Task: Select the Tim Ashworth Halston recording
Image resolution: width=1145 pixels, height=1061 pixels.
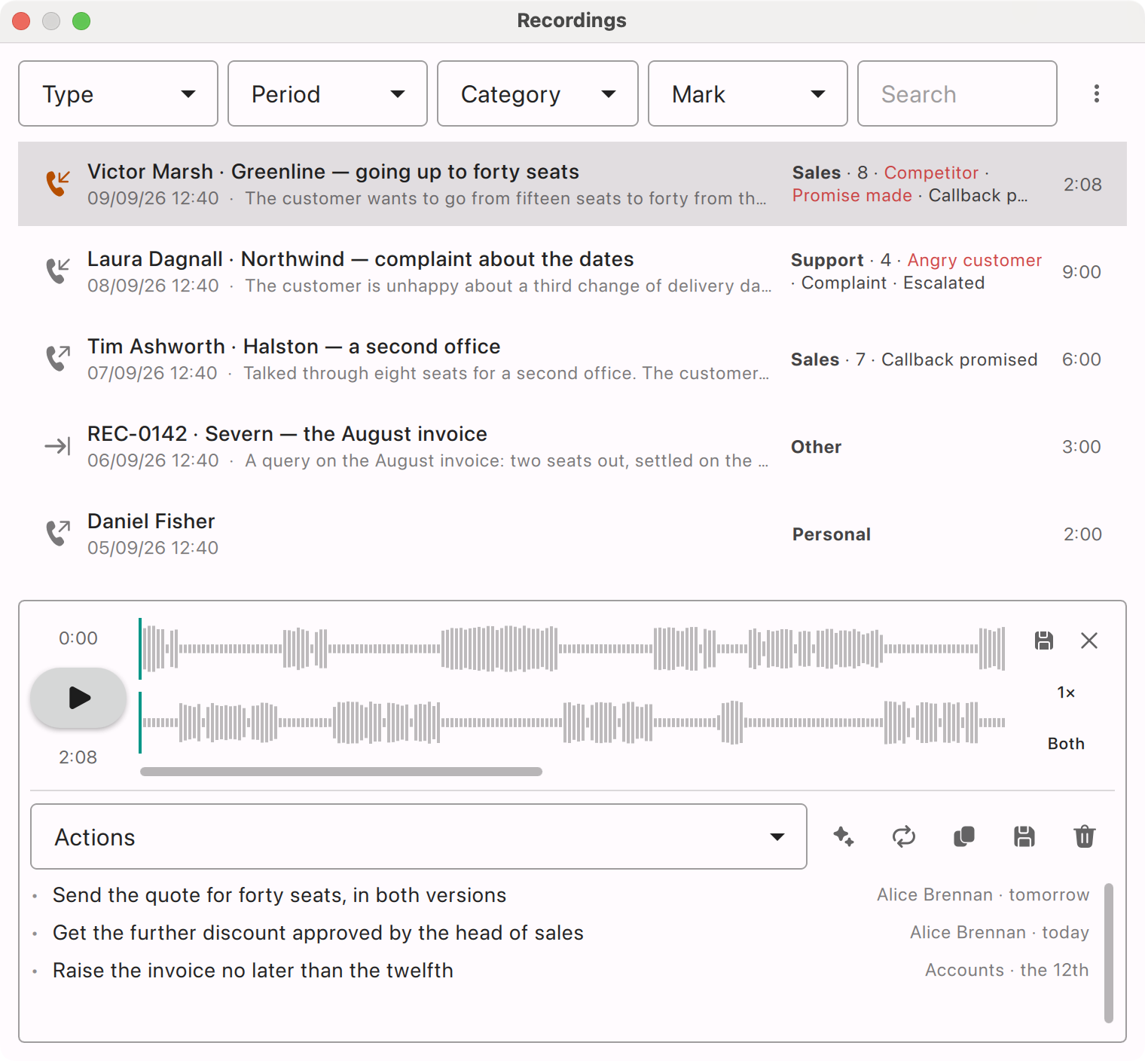Action: click(572, 359)
